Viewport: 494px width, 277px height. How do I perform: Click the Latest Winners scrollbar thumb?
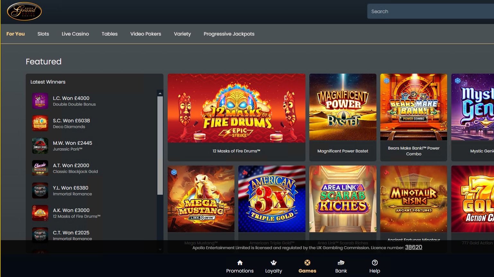[x=160, y=145]
